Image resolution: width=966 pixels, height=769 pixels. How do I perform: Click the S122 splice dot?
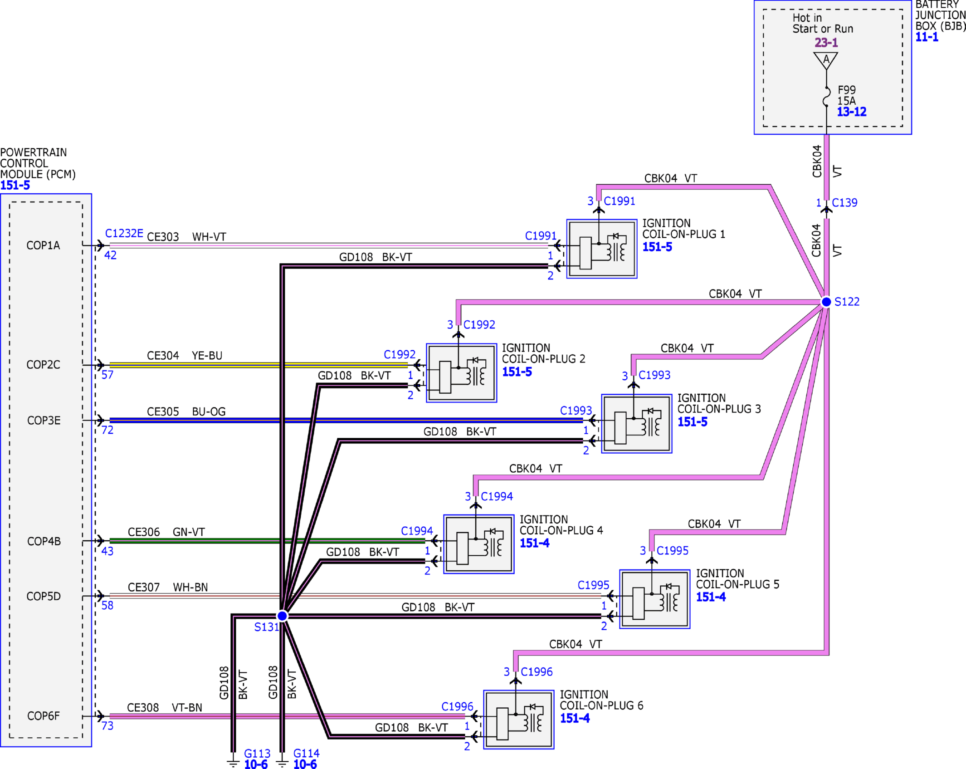pos(826,302)
